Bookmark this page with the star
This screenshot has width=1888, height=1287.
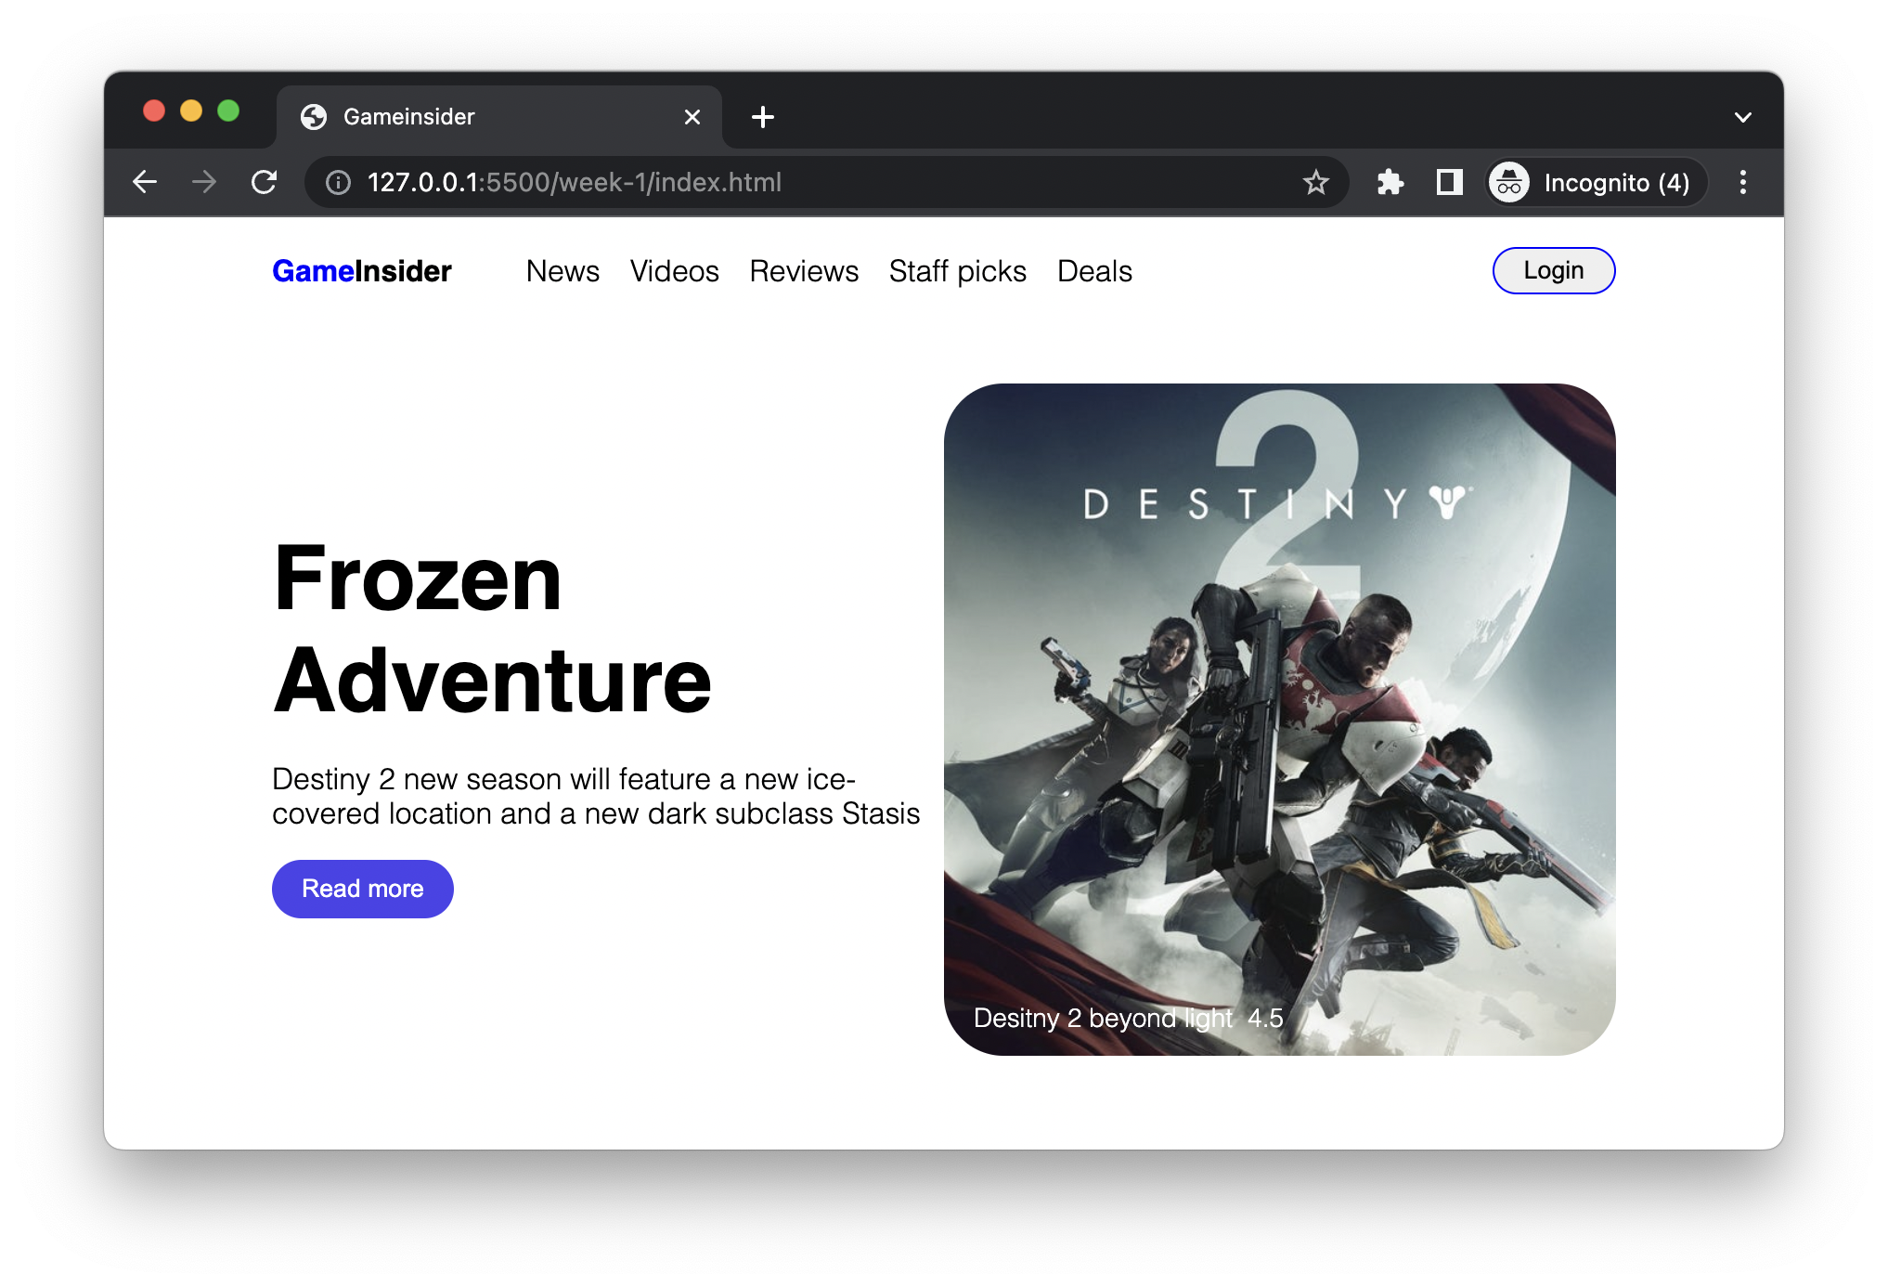(1315, 182)
